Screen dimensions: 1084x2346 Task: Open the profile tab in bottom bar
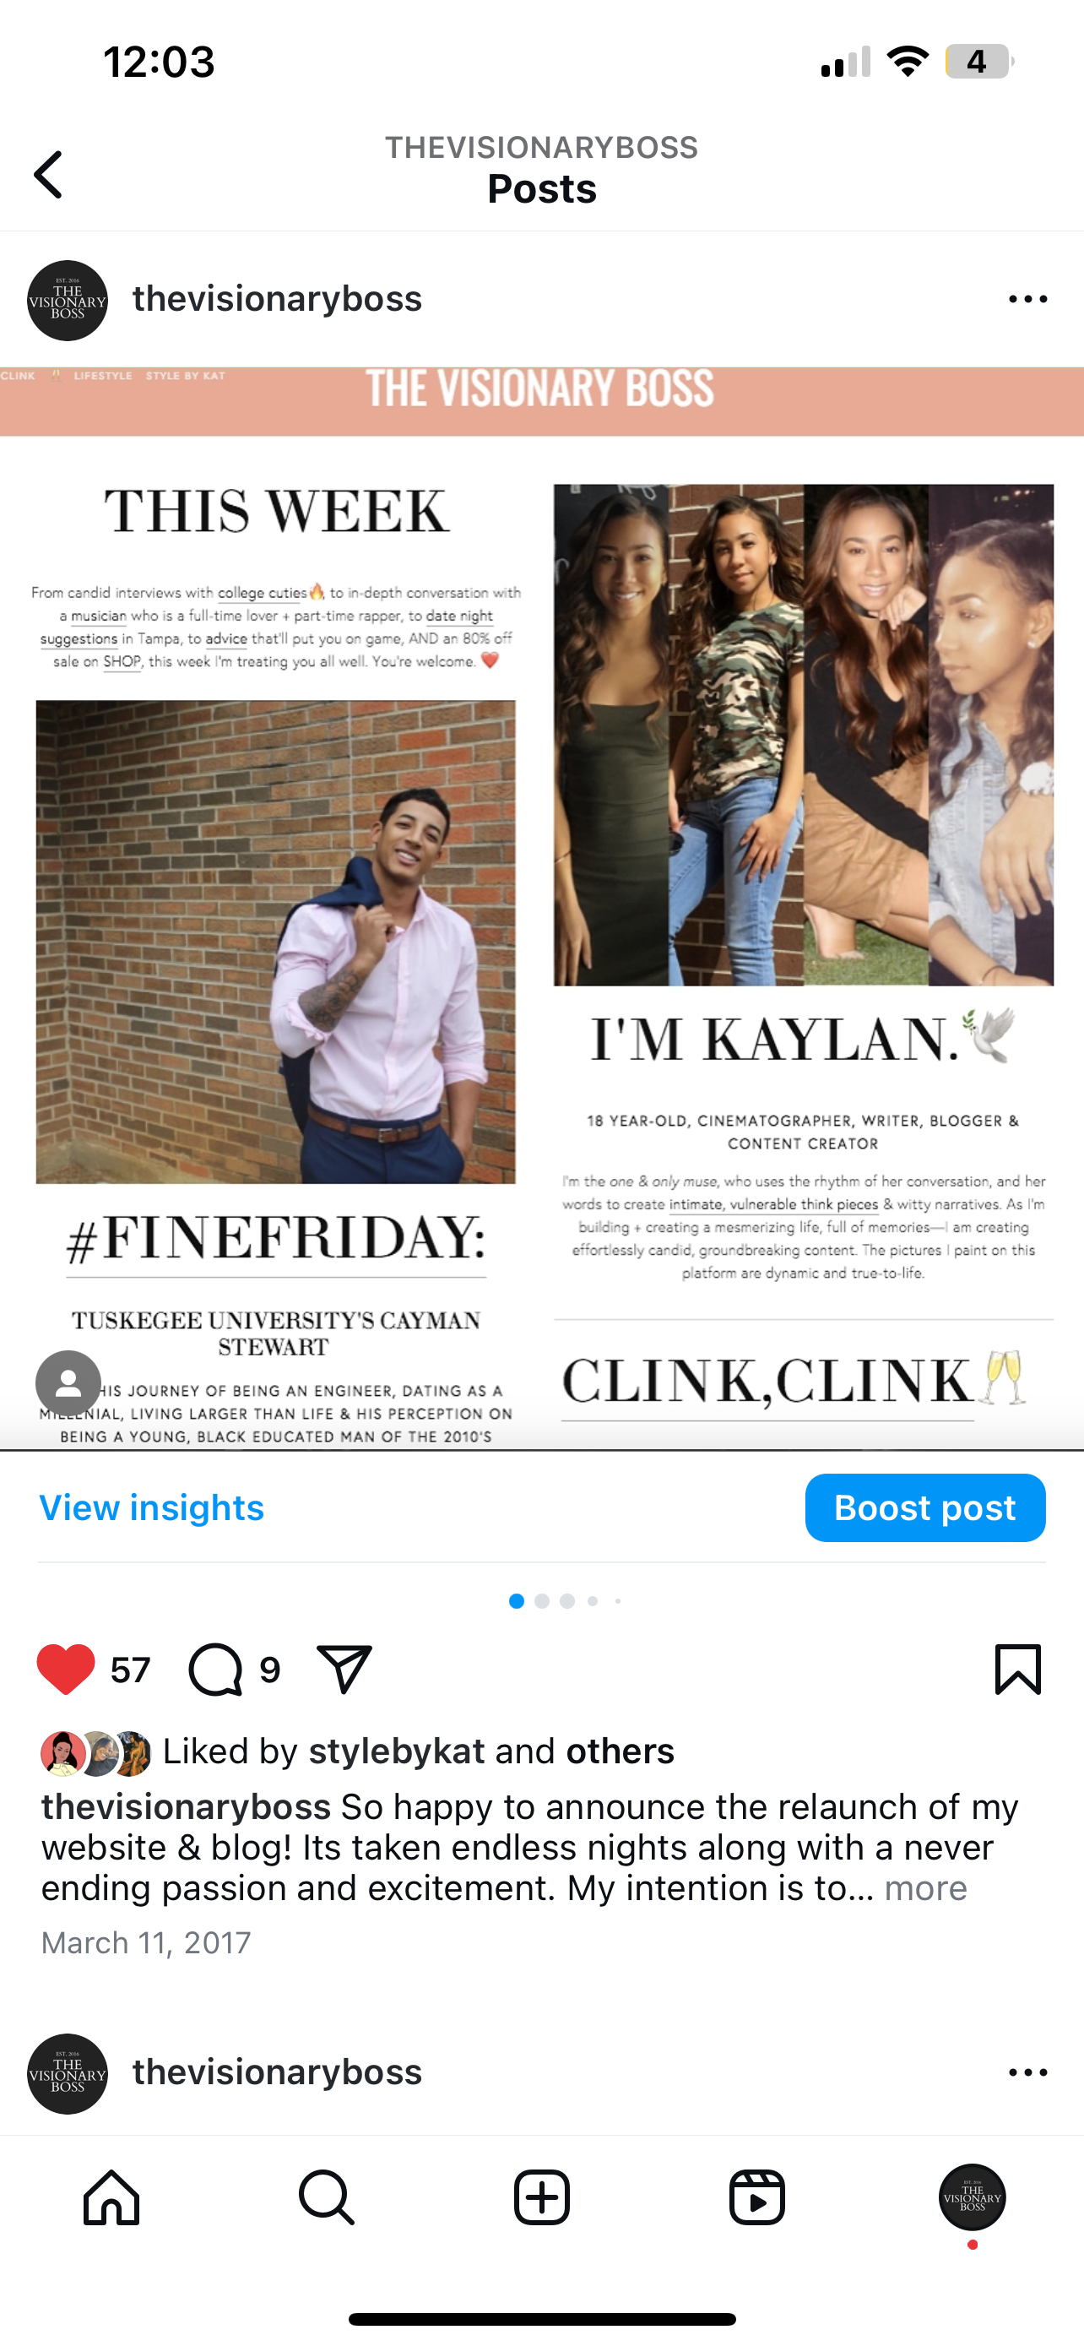pos(972,2197)
